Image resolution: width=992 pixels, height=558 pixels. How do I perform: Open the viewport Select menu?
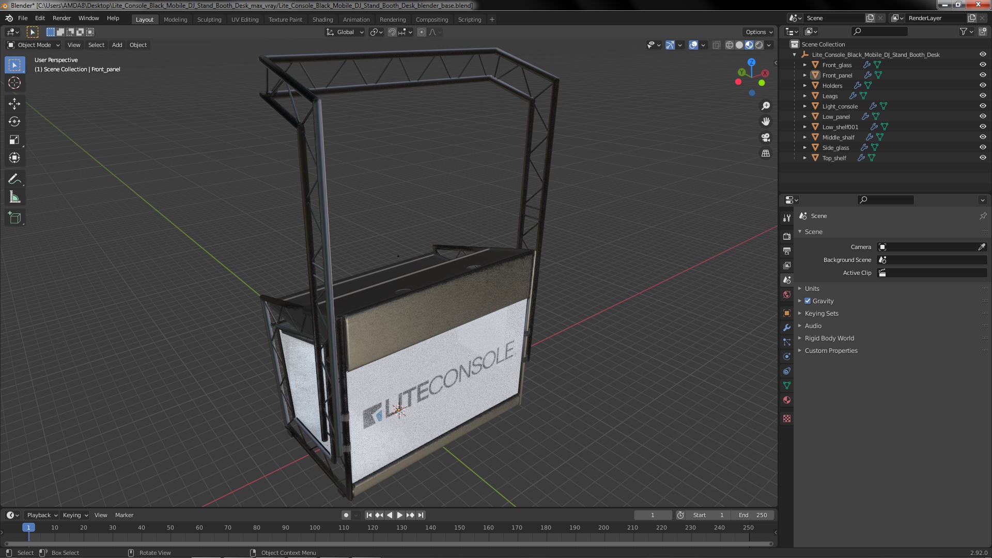96,45
